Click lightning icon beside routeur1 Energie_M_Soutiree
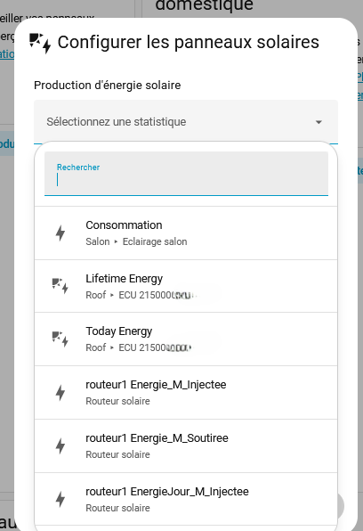 (x=60, y=446)
